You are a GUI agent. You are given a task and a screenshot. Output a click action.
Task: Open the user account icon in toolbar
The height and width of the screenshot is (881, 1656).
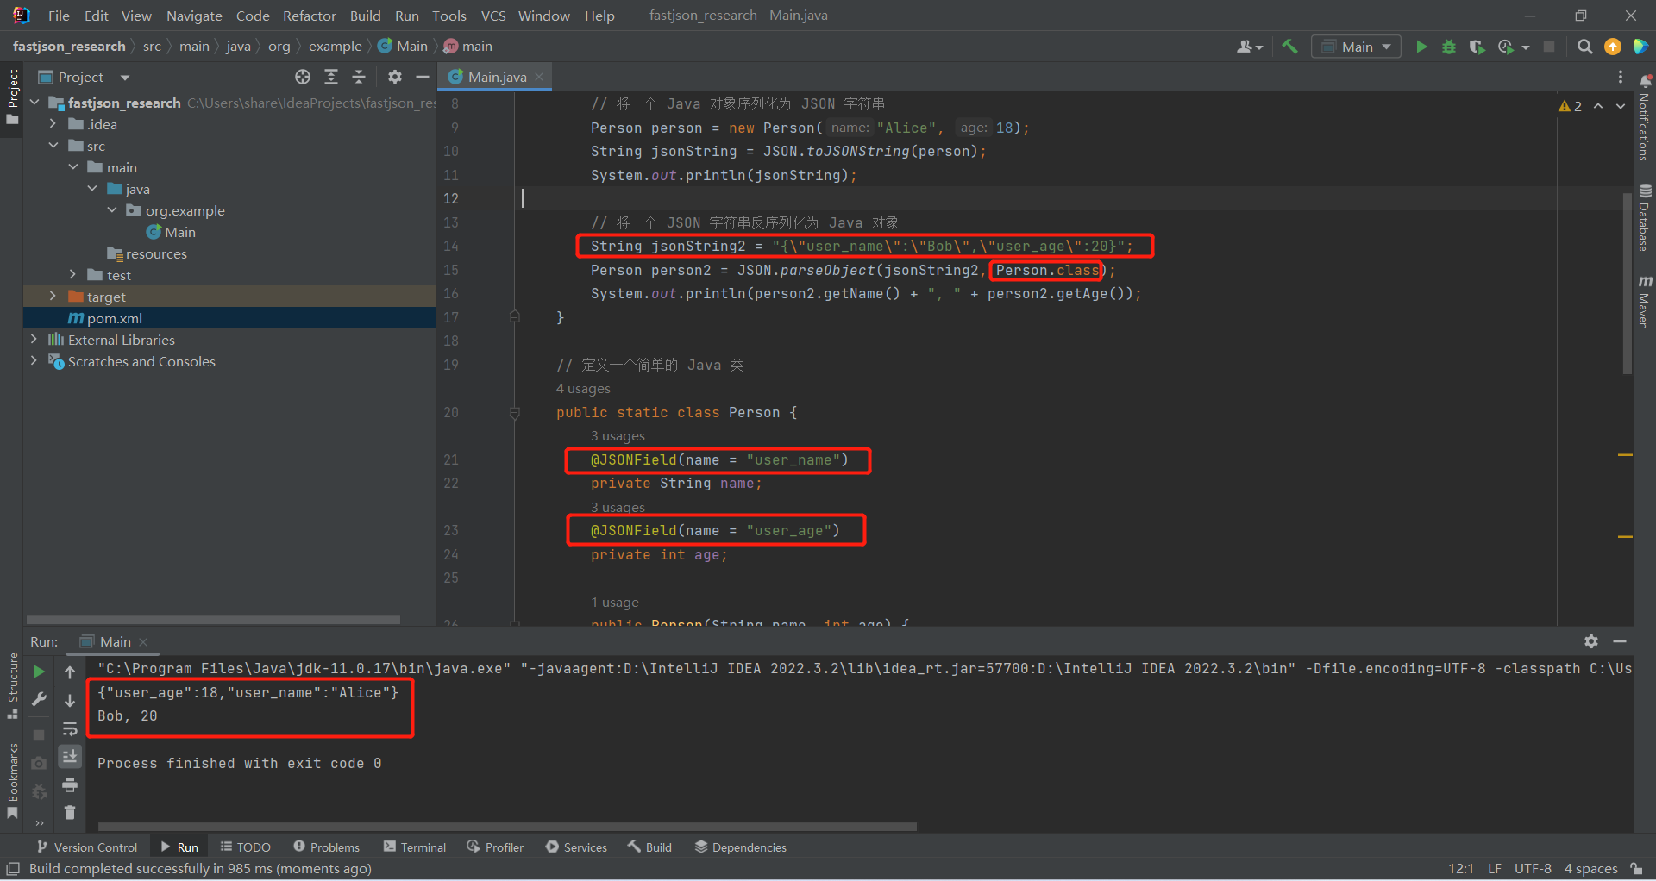(1249, 47)
